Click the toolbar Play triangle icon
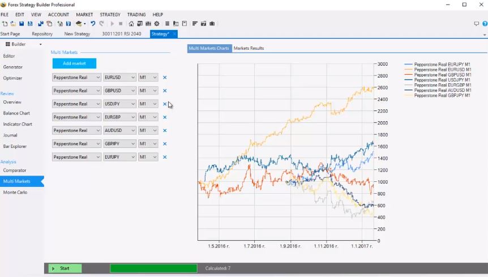Image resolution: width=488 pixels, height=277 pixels. pos(112,24)
